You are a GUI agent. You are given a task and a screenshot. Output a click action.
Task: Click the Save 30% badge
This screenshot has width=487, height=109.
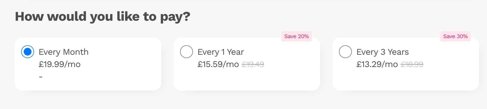tap(455, 36)
